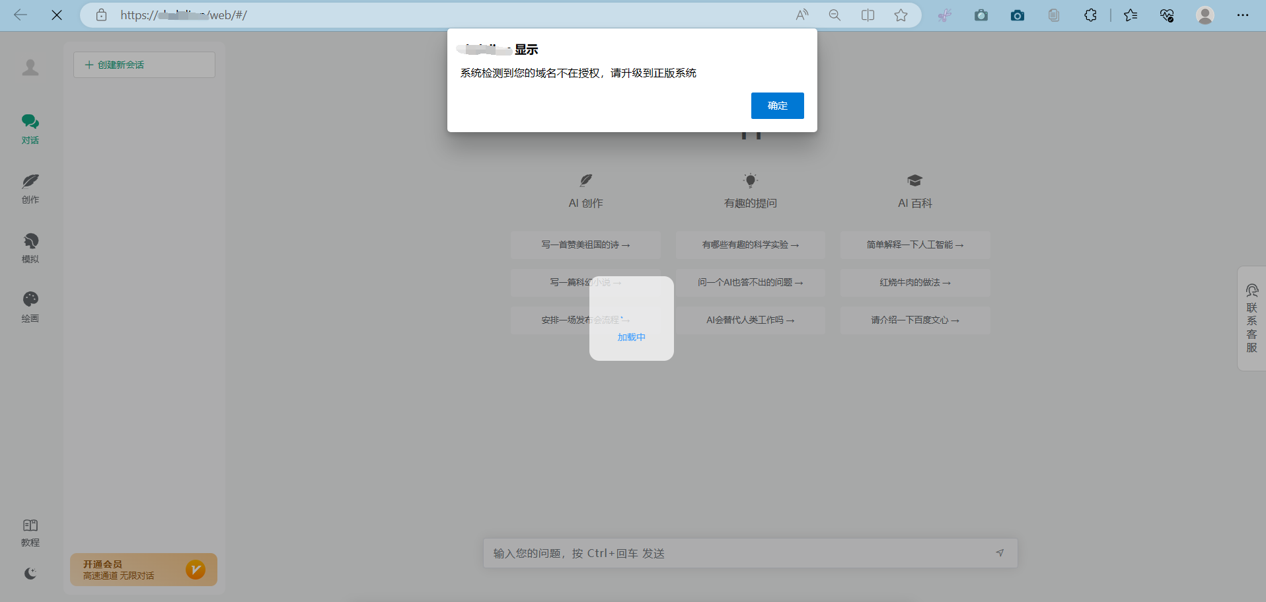Open the browser settings and more menu
Viewport: 1266px width, 602px height.
click(x=1242, y=15)
